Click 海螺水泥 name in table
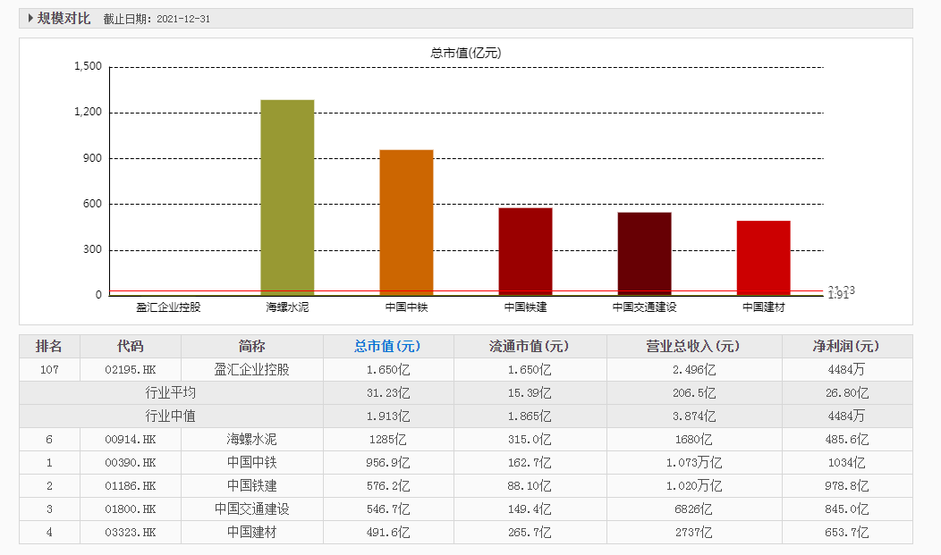The height and width of the screenshot is (555, 941). [x=251, y=440]
